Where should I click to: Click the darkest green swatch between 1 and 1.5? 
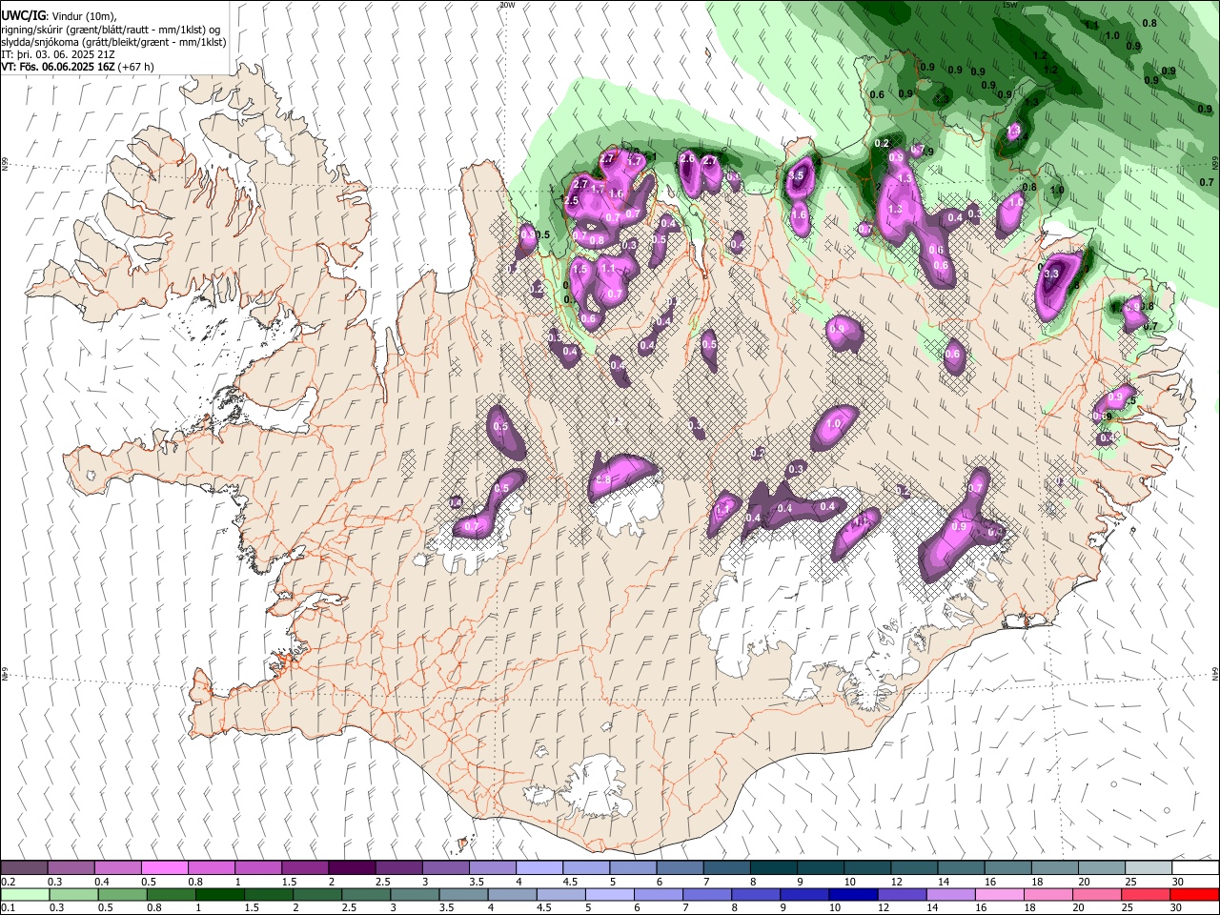(219, 894)
